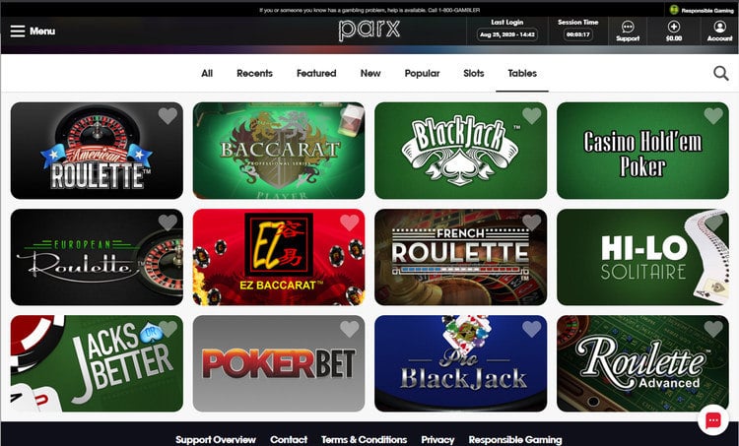739x446 pixels.
Task: Click the search magnifier icon
Action: point(720,73)
